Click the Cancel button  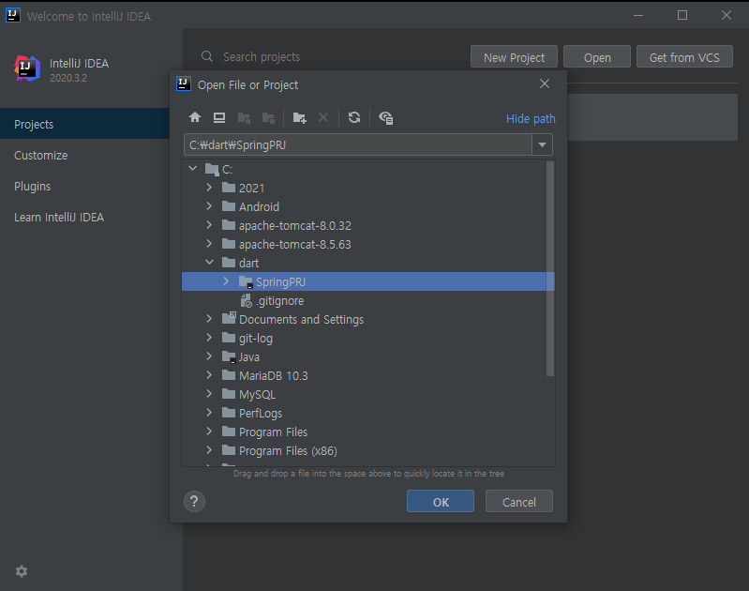click(x=519, y=502)
